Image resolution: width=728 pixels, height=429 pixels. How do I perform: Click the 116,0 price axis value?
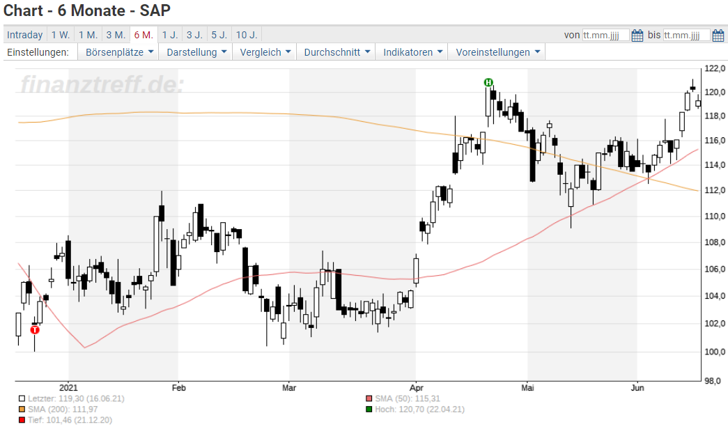715,140
